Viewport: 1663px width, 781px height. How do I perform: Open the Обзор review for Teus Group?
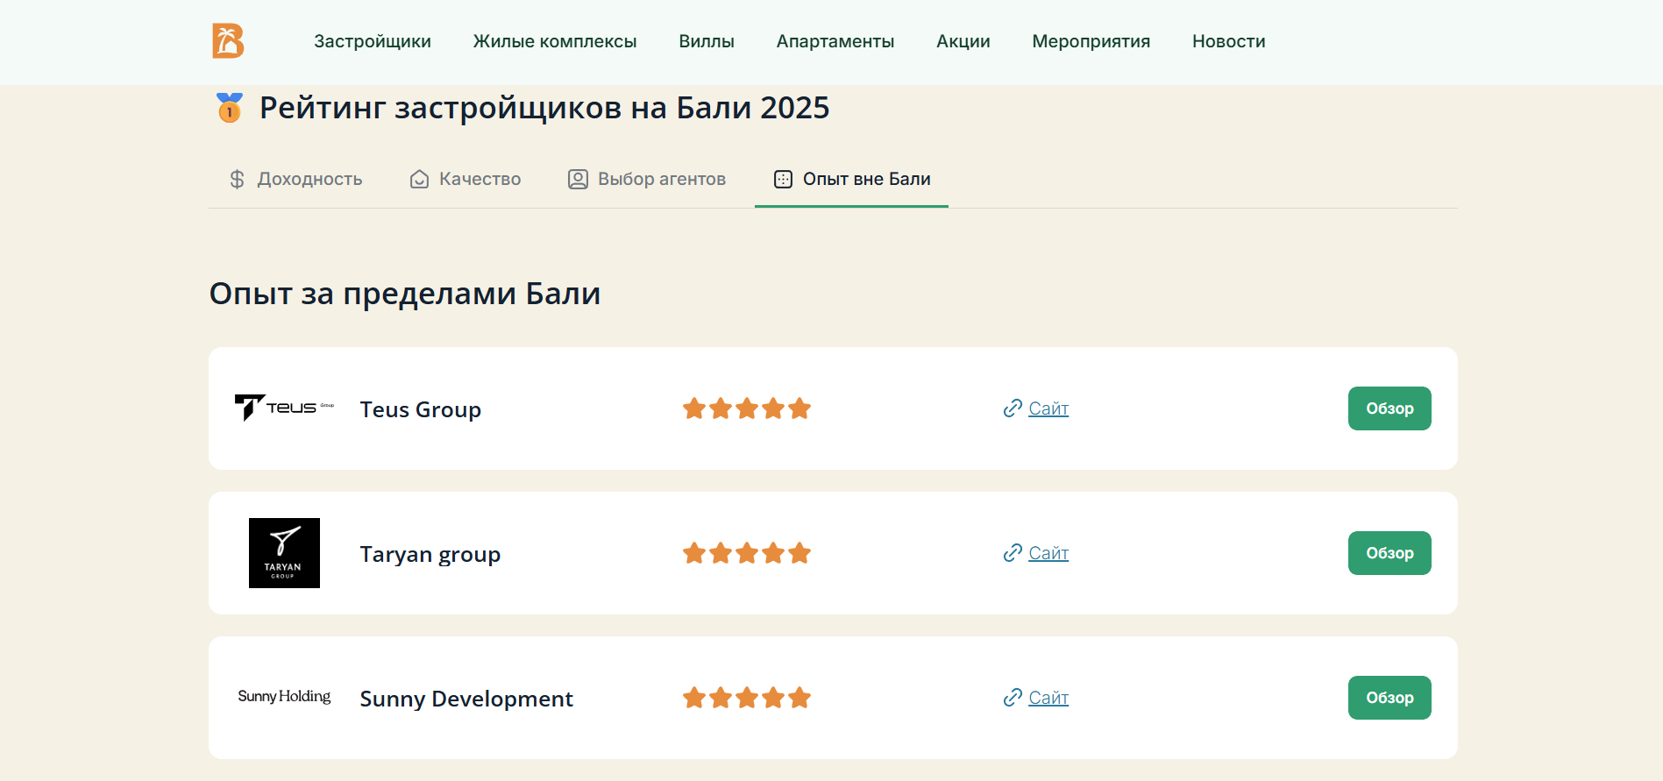[x=1389, y=408]
